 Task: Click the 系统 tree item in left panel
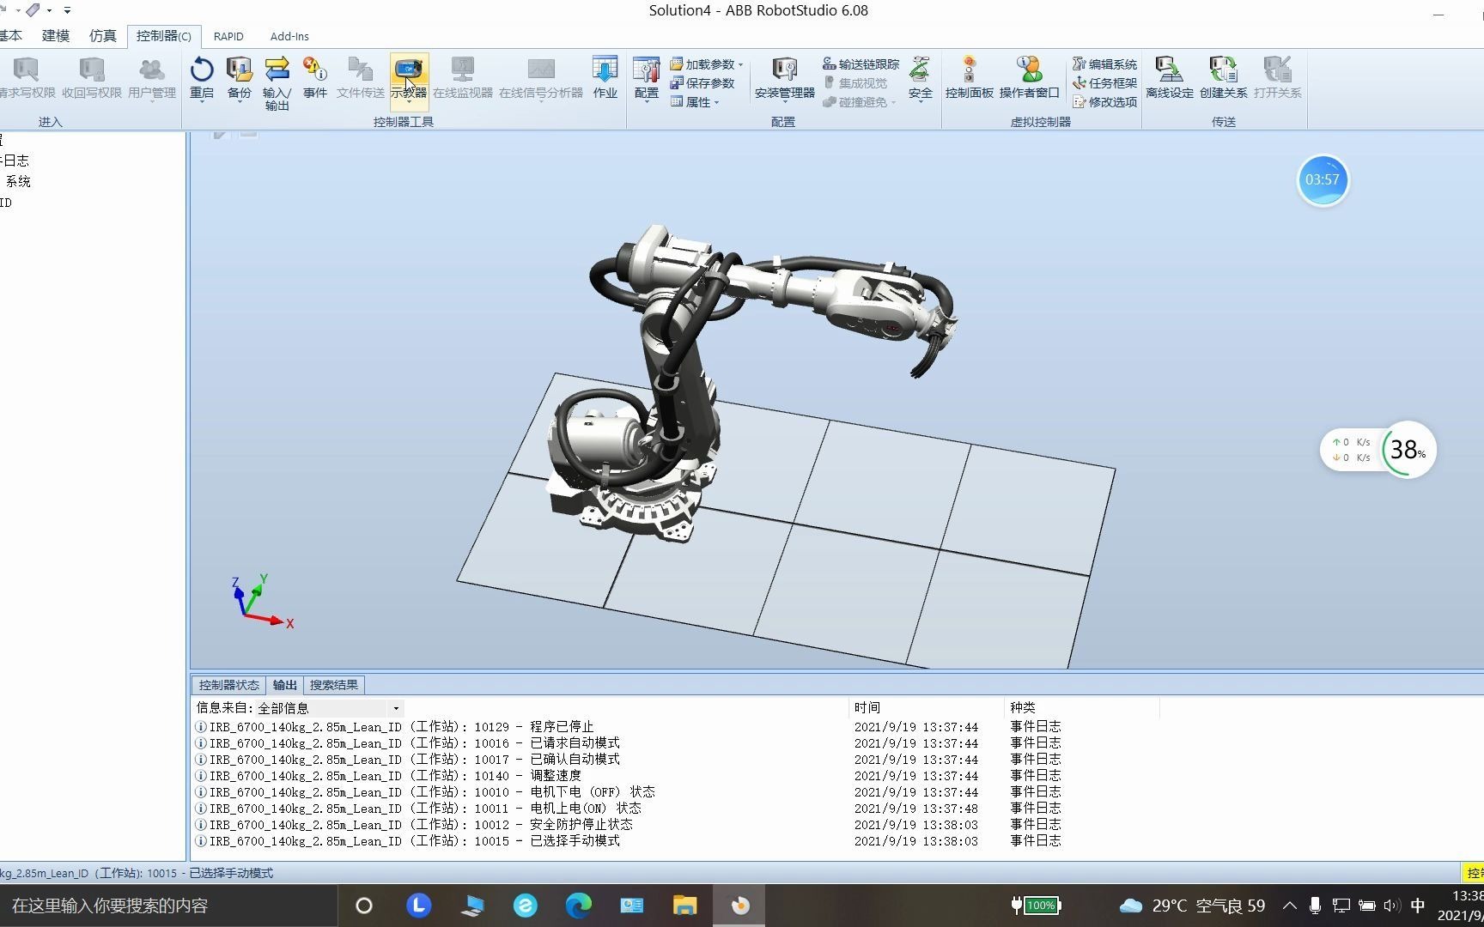coord(18,181)
